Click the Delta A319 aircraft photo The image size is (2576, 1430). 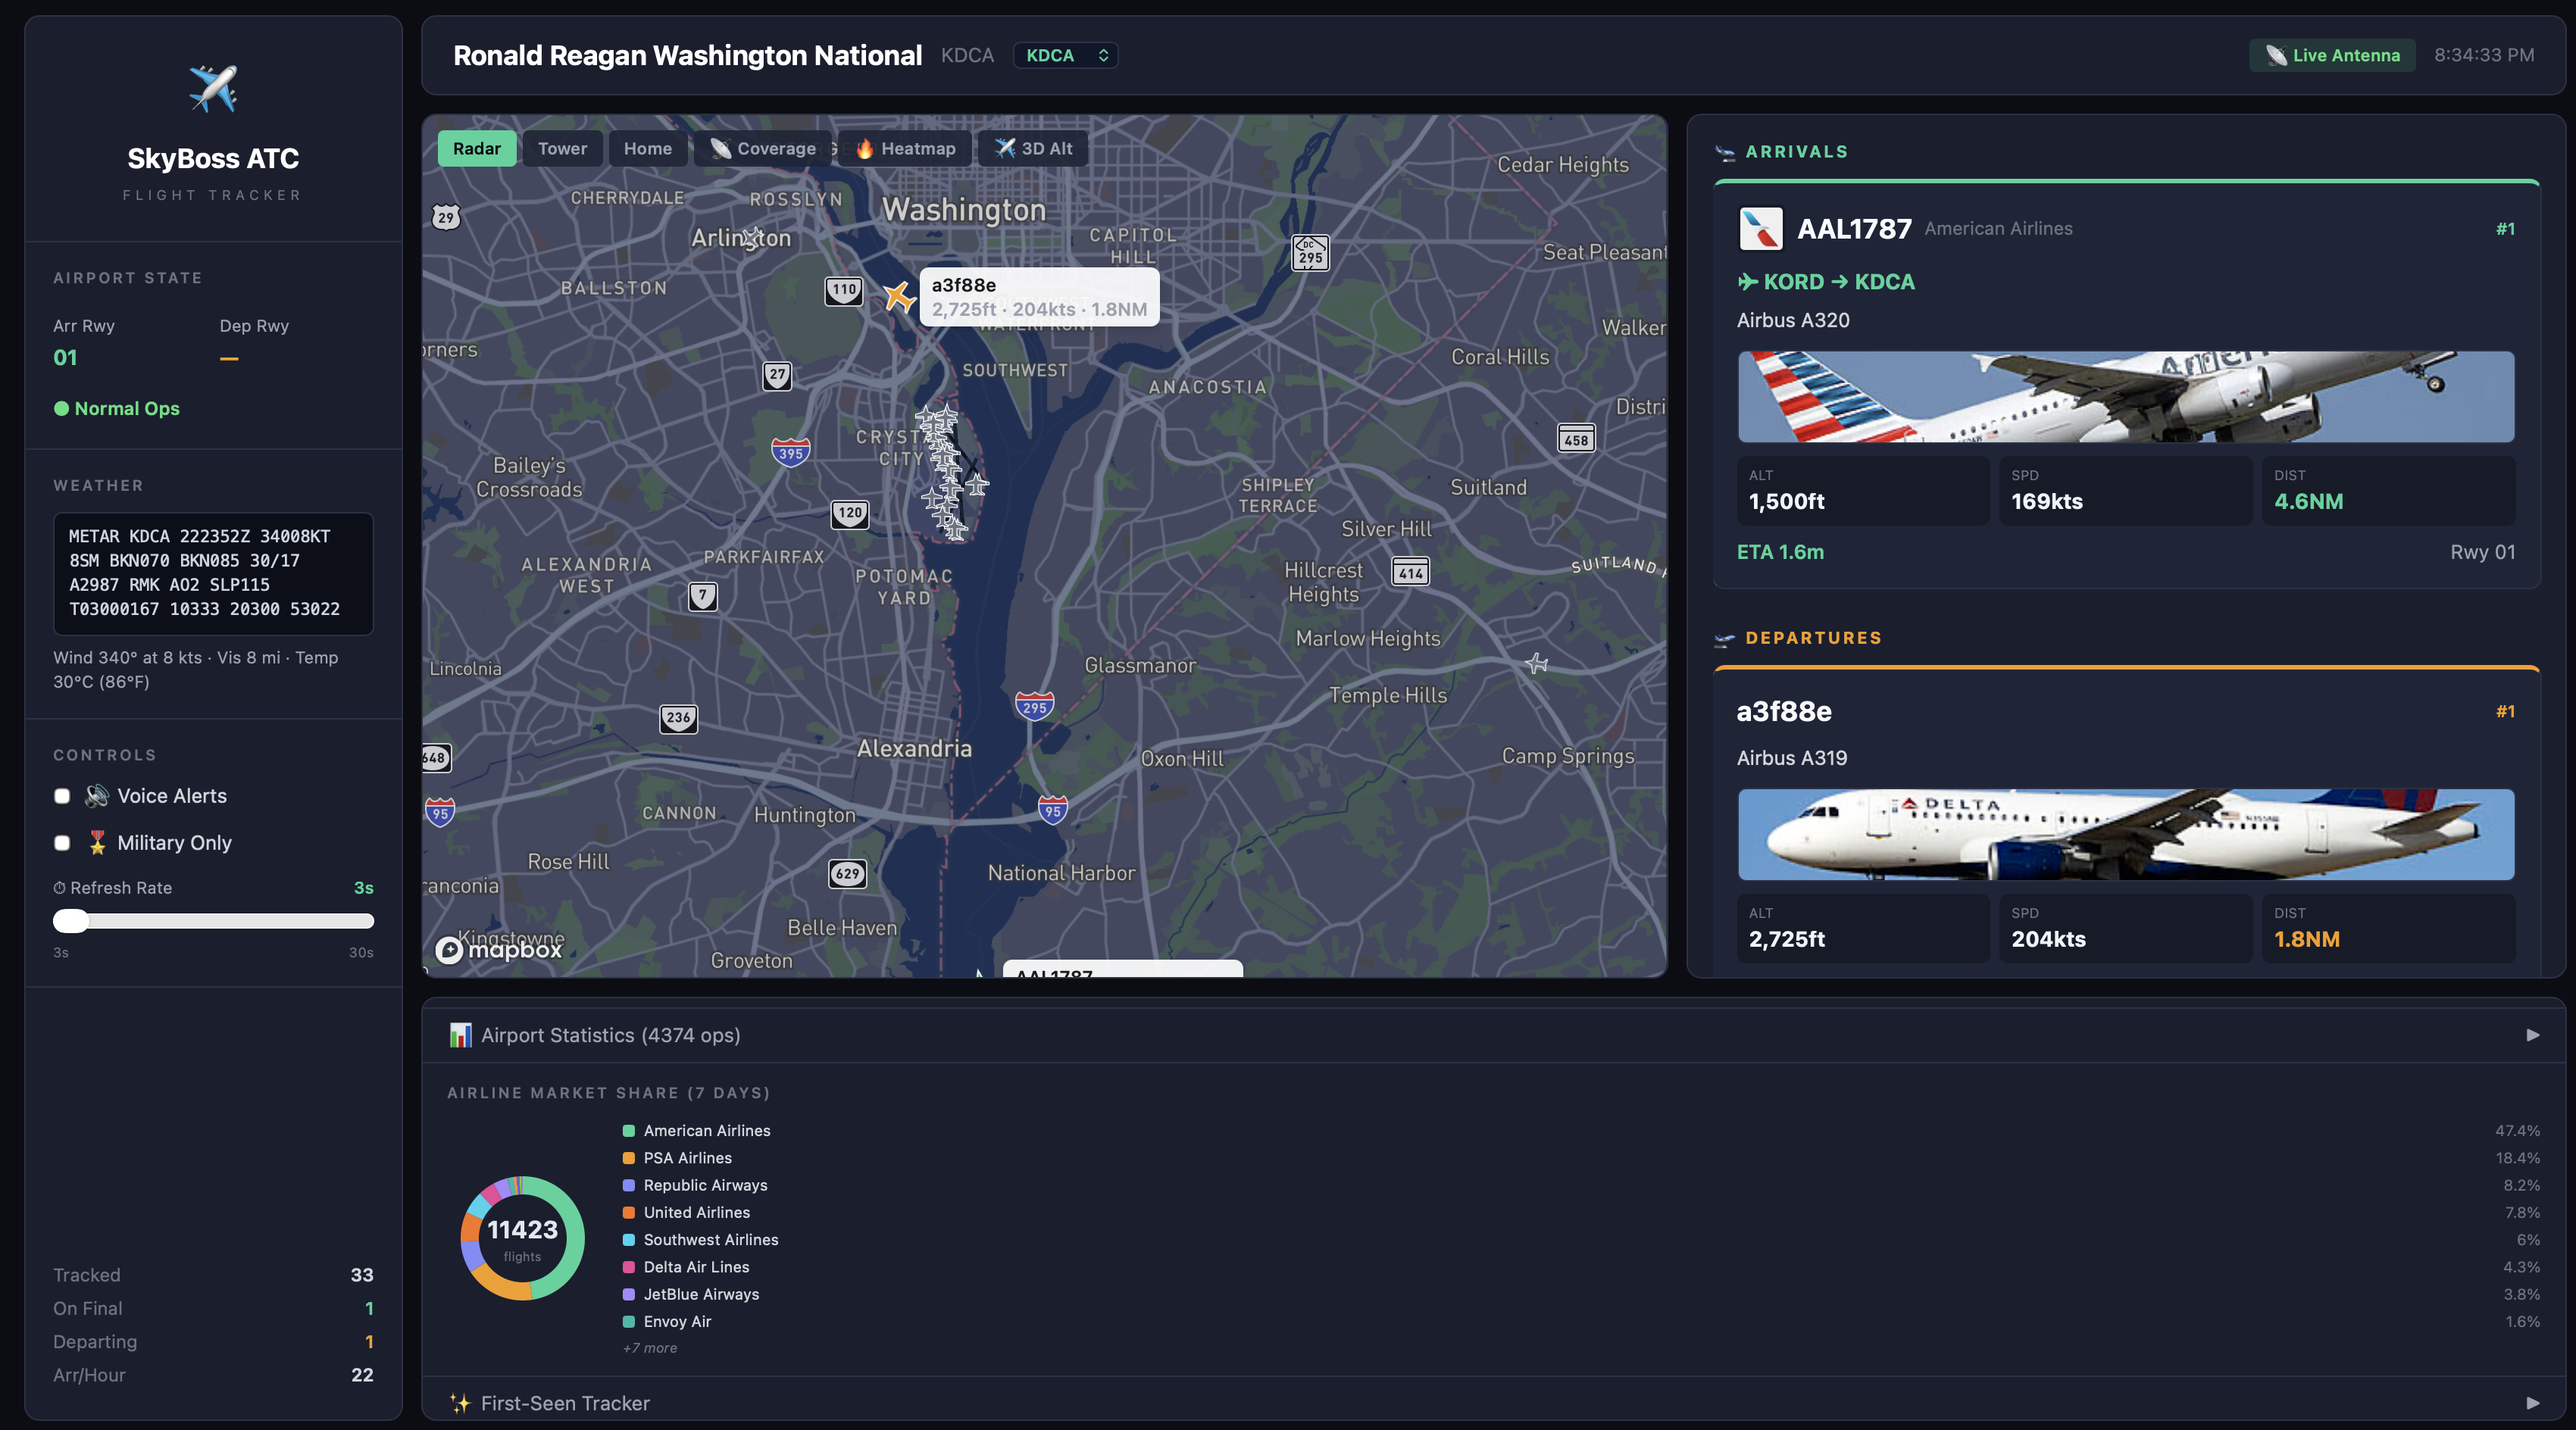[2125, 834]
